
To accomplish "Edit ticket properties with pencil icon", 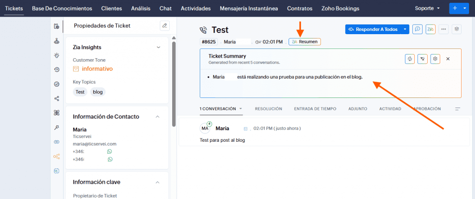I will (164, 26).
